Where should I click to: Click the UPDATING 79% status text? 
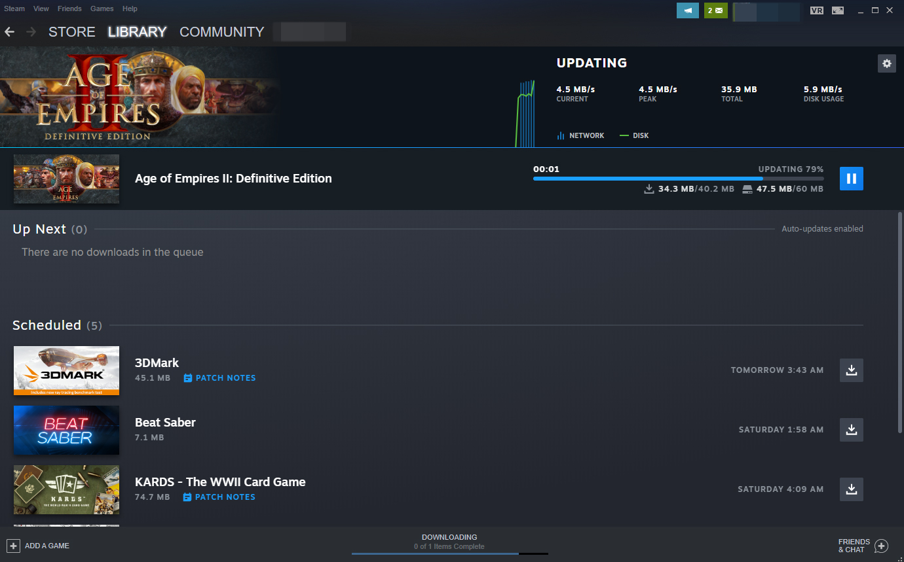click(x=791, y=169)
